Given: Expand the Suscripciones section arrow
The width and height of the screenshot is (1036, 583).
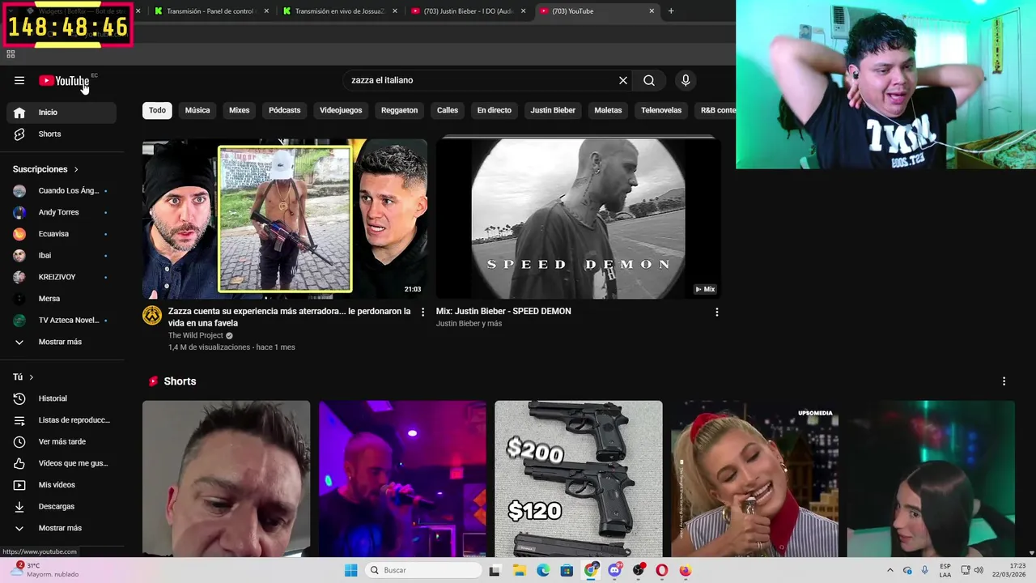Looking at the screenshot, I should click(76, 169).
